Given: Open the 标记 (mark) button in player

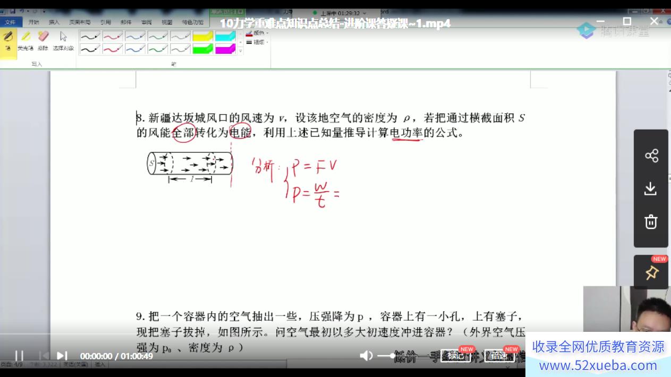Looking at the screenshot, I should tap(456, 356).
